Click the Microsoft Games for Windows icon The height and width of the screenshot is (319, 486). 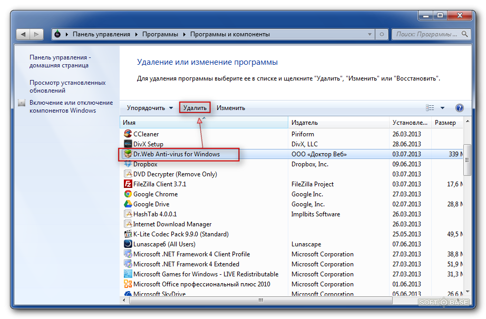pyautogui.click(x=128, y=274)
